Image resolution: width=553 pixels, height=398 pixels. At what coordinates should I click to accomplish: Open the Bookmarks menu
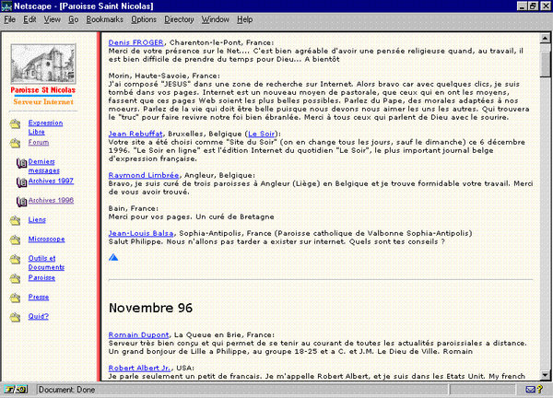(x=105, y=19)
